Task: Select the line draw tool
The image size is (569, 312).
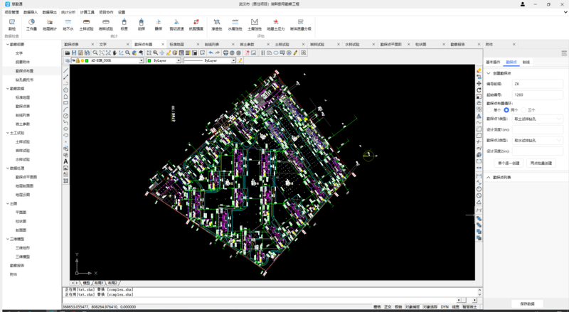Action: point(65,70)
